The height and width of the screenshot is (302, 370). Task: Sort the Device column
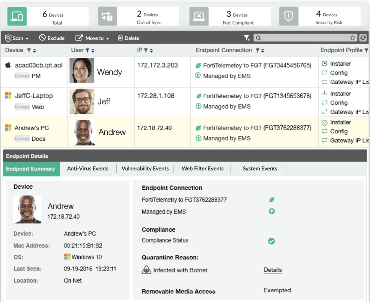point(34,51)
